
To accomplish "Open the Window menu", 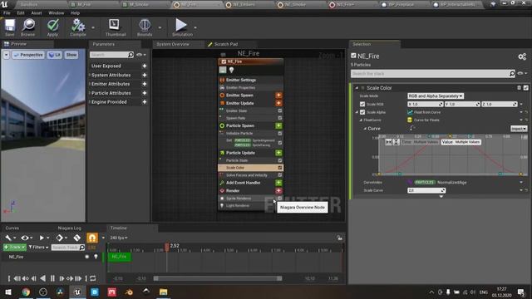I will tap(56, 13).
